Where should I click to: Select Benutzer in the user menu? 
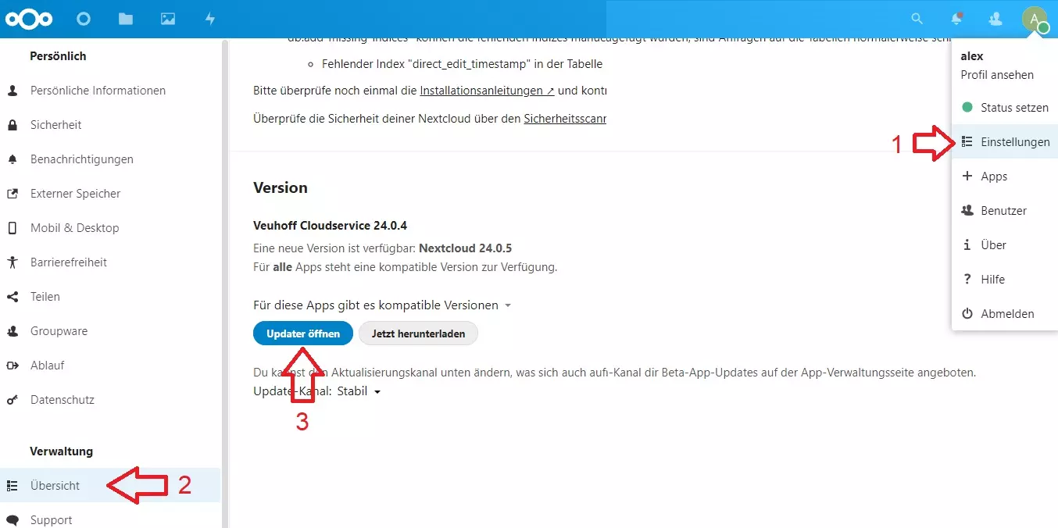pyautogui.click(x=1005, y=211)
